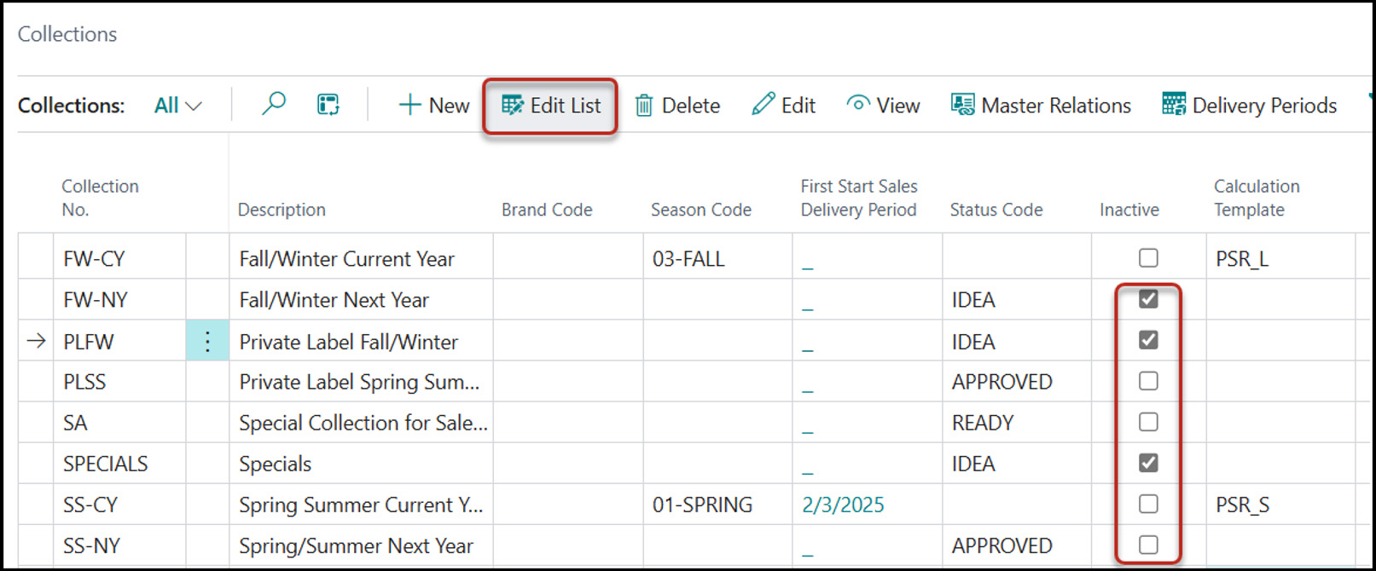Click the View eye icon
Screen dimensions: 1376x571
[x=858, y=104]
